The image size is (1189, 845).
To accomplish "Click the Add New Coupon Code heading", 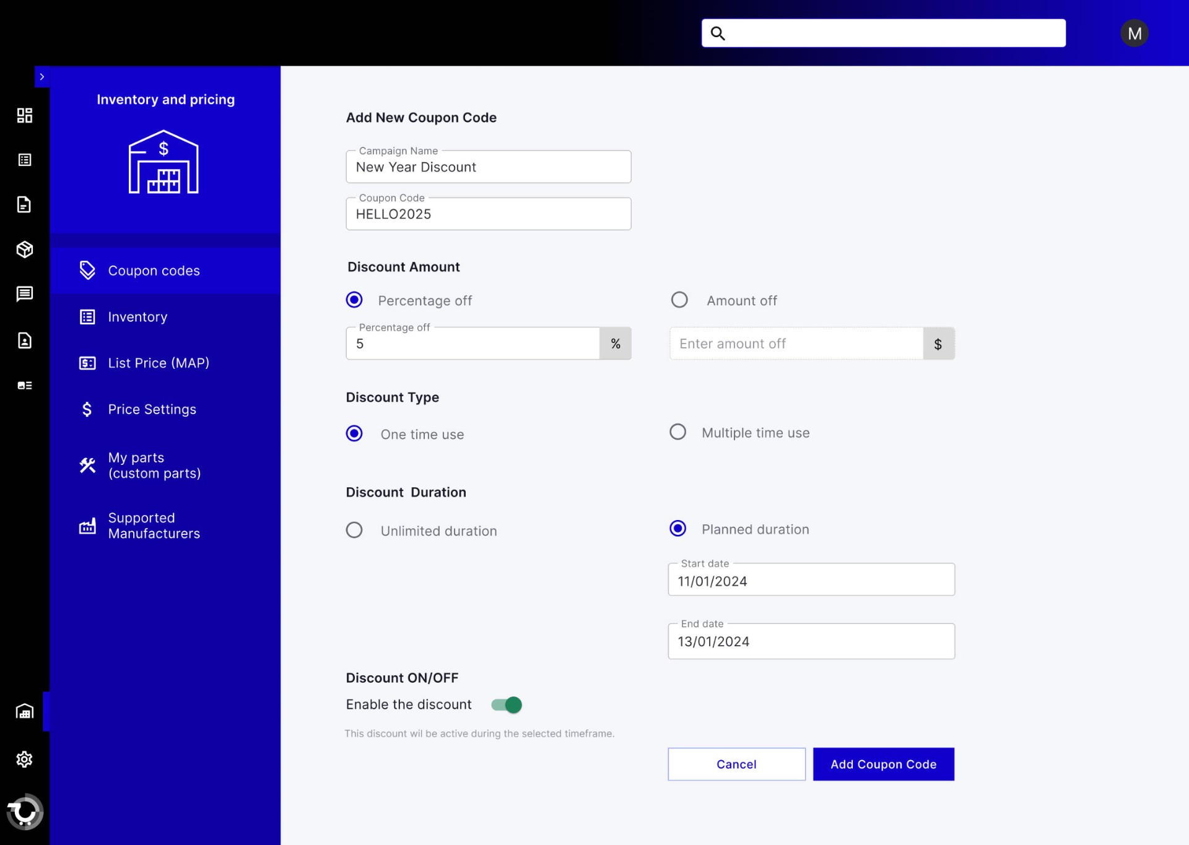I will click(x=421, y=118).
